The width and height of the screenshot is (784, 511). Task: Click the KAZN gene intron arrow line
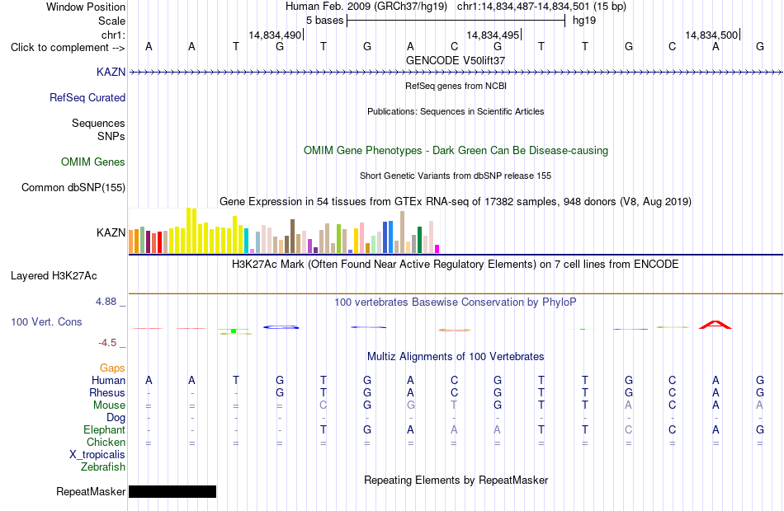pos(456,73)
